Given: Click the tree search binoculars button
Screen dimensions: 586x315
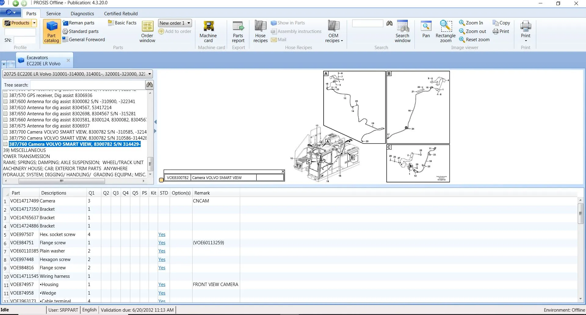Looking at the screenshot, I should tap(150, 85).
